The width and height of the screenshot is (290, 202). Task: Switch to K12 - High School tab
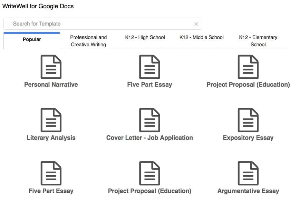pyautogui.click(x=145, y=37)
